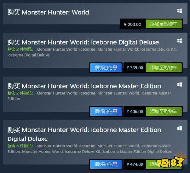Add Iceborne Master Edition ¥406.00 to cart

coord(164,112)
